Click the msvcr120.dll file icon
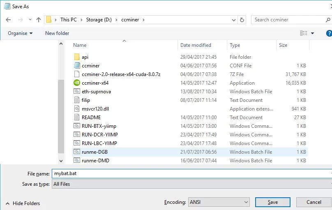 coord(77,108)
